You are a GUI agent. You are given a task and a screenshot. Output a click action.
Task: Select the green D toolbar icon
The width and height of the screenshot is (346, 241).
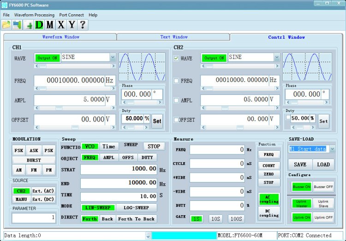(39, 25)
